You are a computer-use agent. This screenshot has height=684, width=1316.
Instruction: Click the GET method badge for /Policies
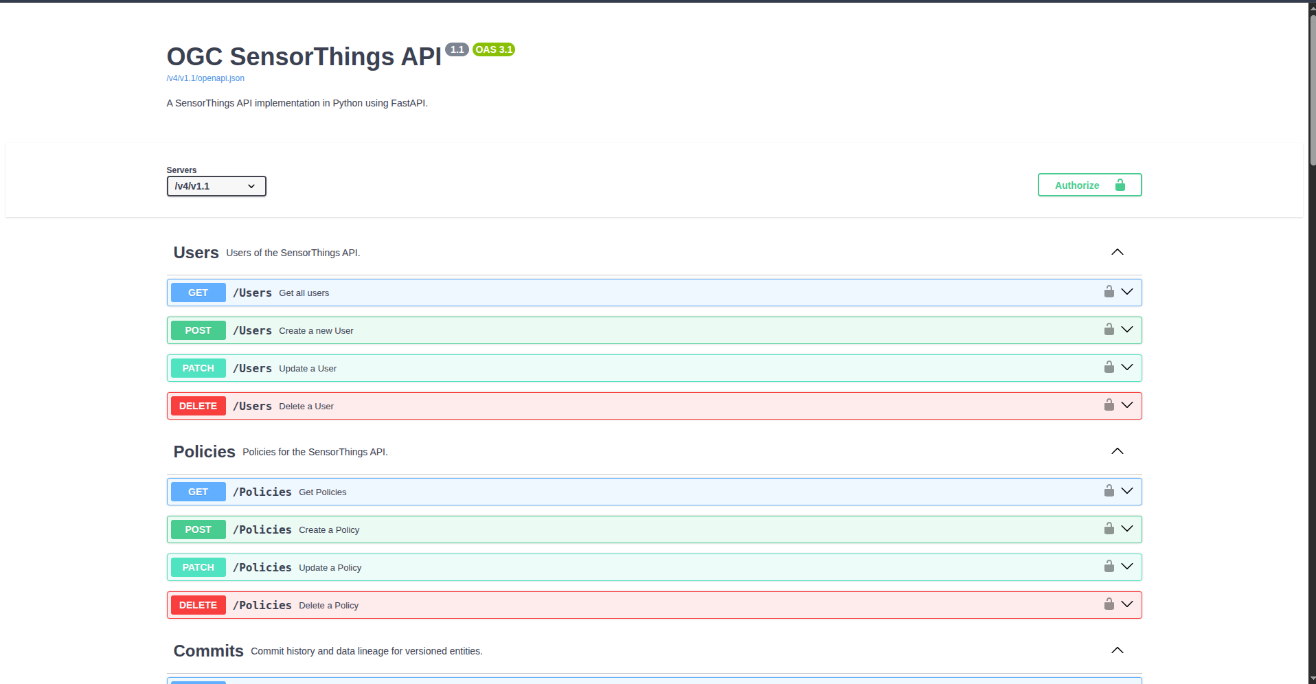pos(198,492)
